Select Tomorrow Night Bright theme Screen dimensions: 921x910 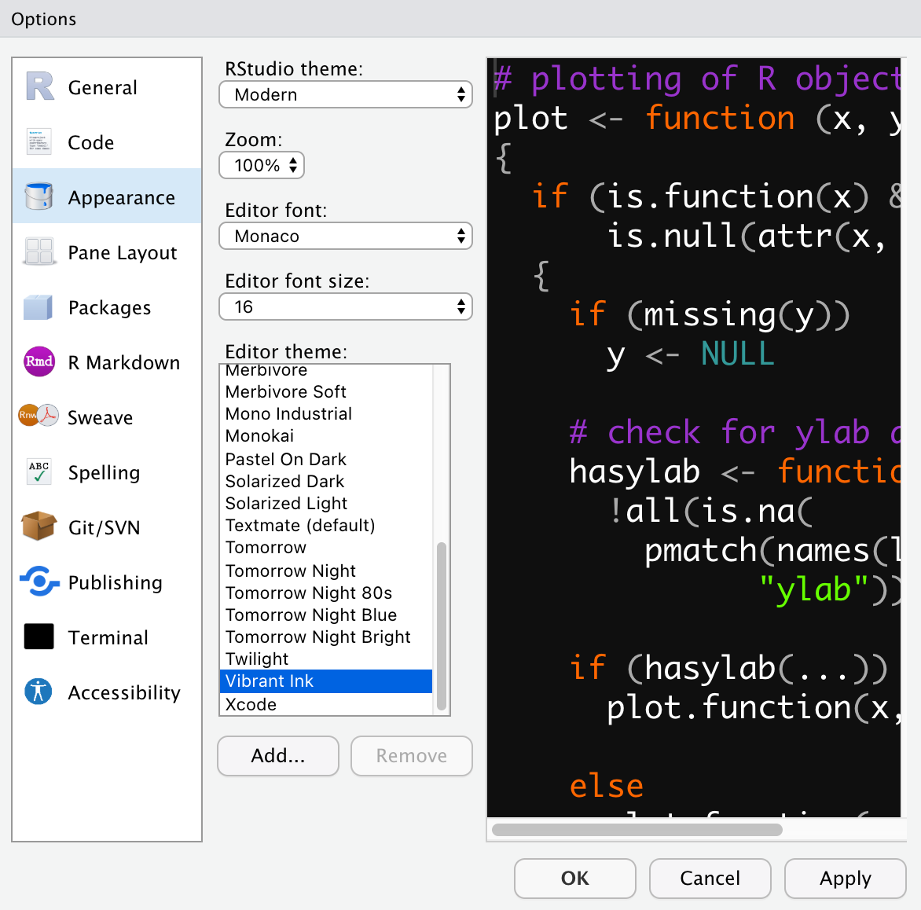click(326, 637)
